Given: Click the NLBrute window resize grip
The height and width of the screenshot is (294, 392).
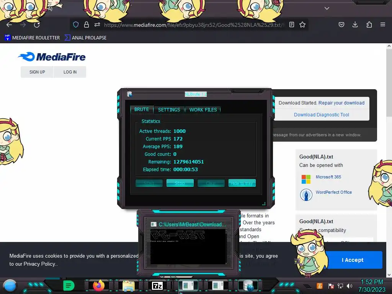Looking at the screenshot, I should point(264,204).
